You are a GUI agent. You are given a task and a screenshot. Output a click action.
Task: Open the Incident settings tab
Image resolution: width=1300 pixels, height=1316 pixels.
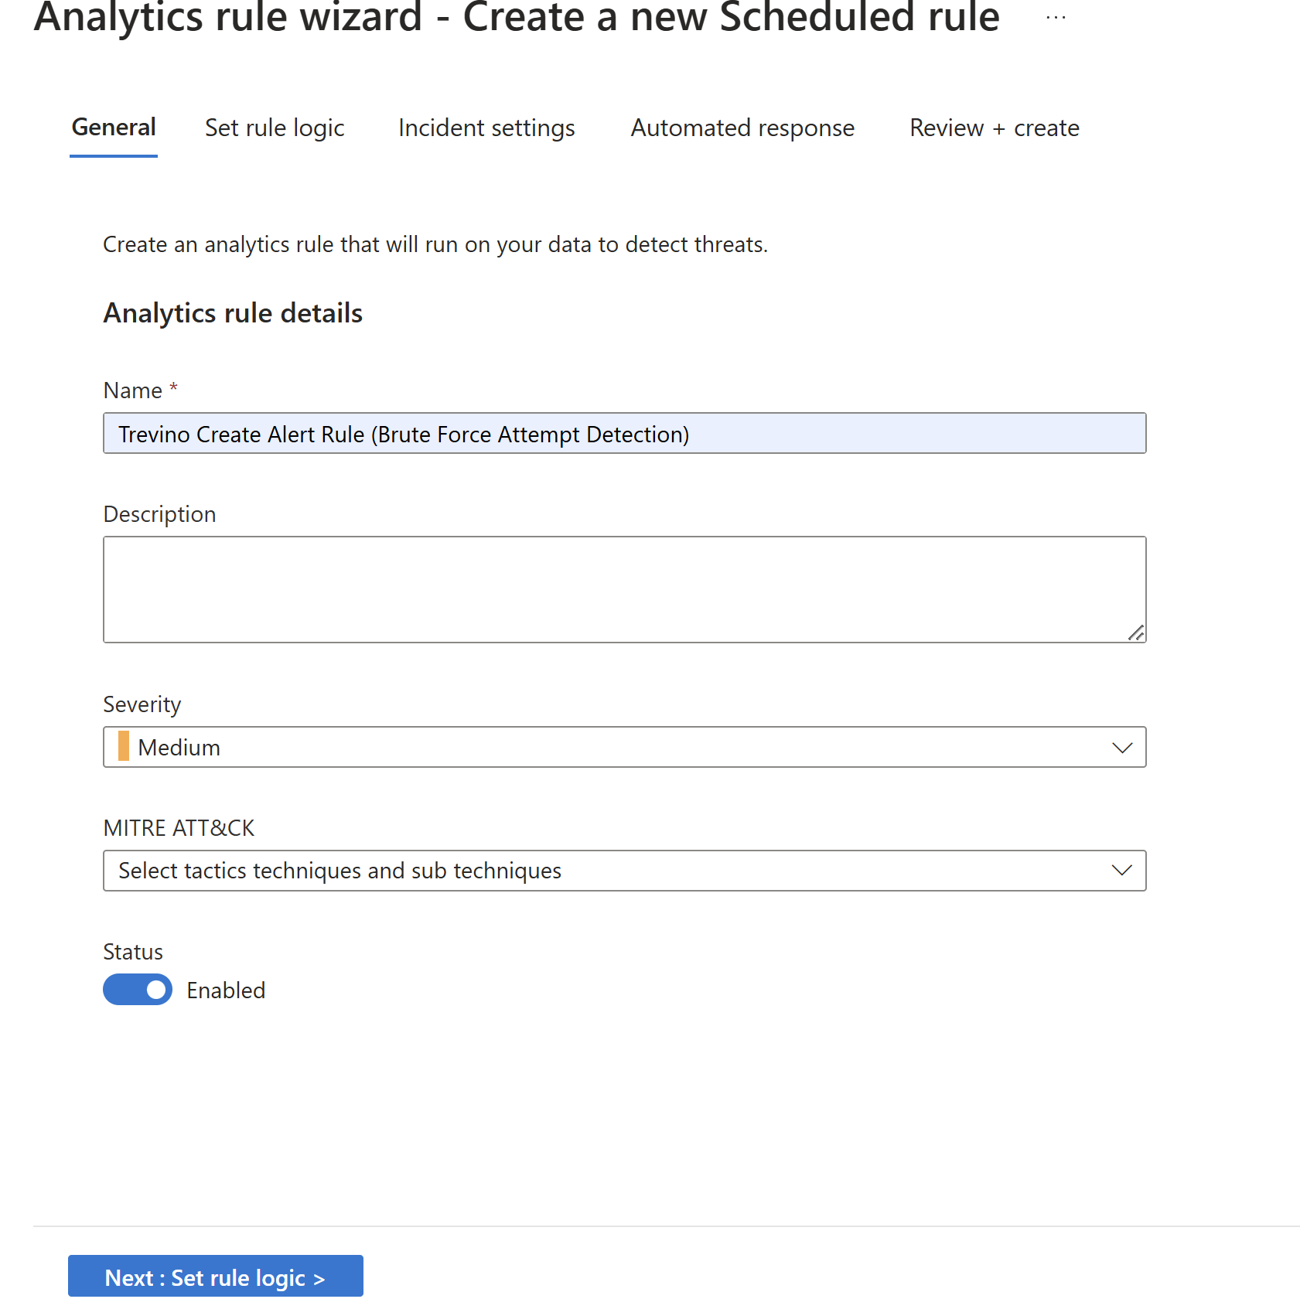[486, 128]
